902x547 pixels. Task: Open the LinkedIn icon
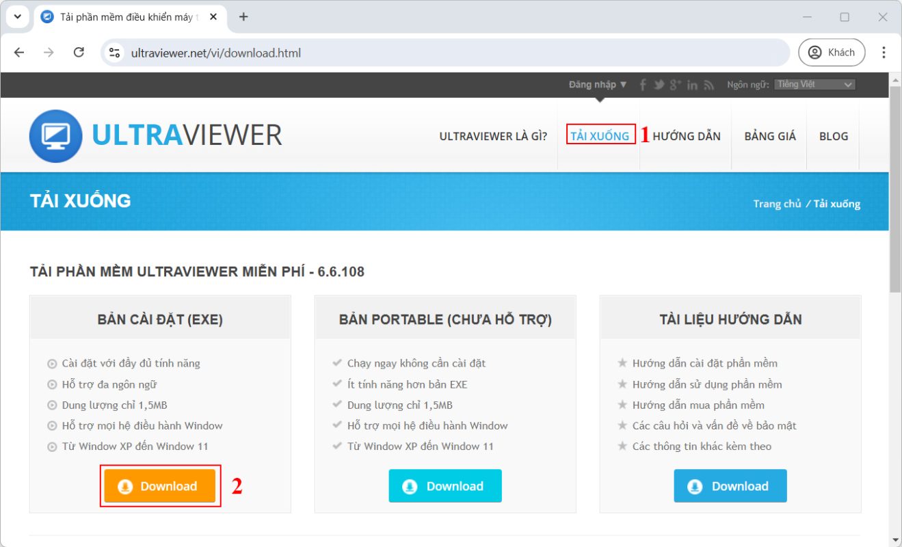(692, 84)
